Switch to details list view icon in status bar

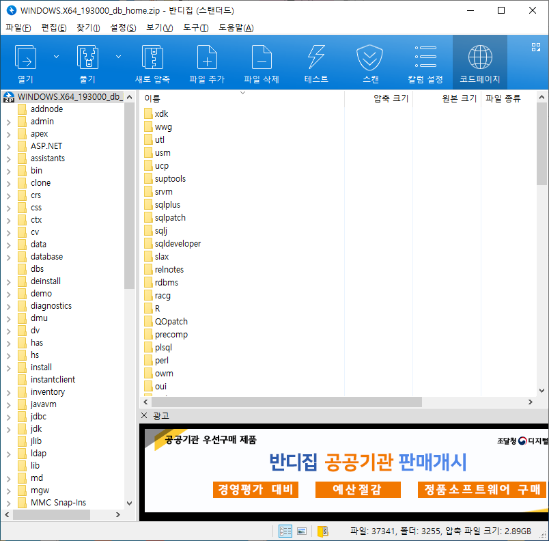click(285, 531)
